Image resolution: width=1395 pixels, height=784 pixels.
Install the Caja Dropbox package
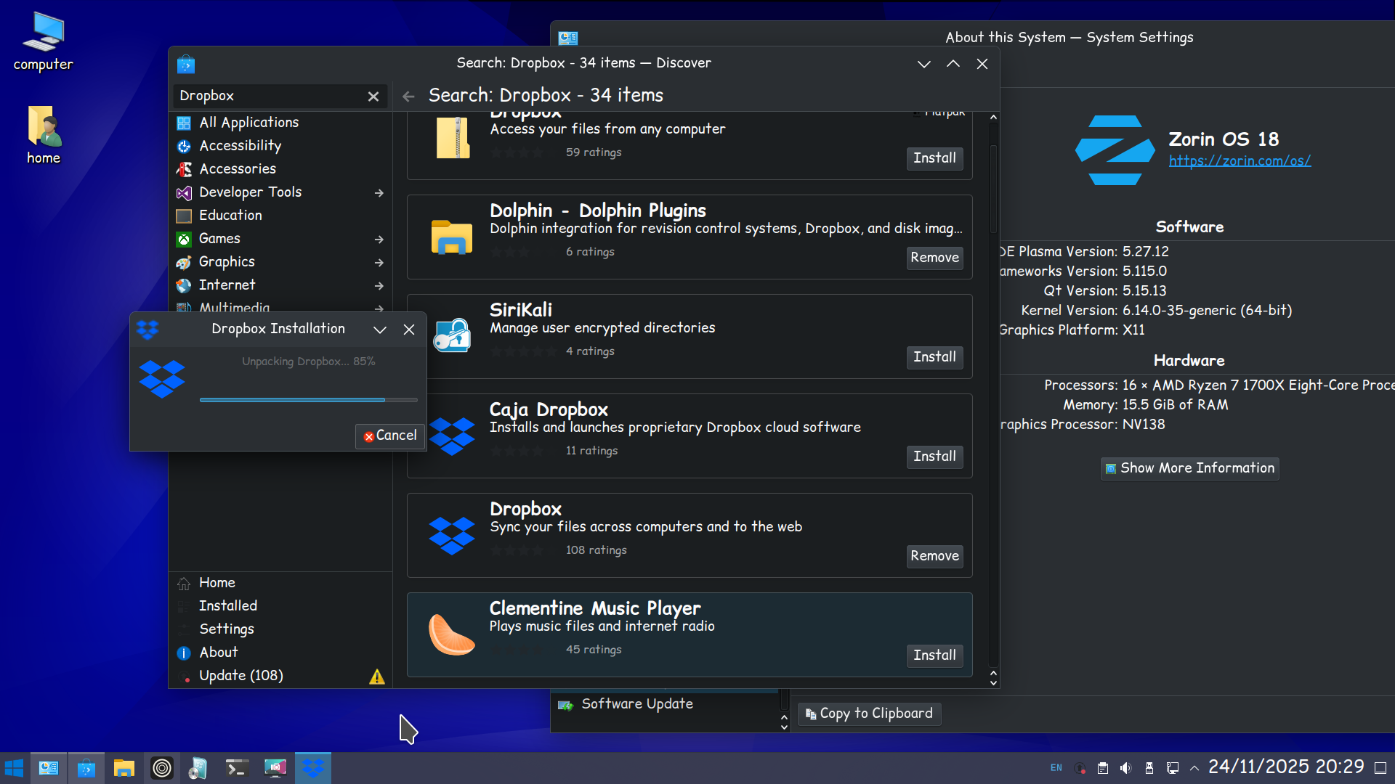tap(934, 457)
